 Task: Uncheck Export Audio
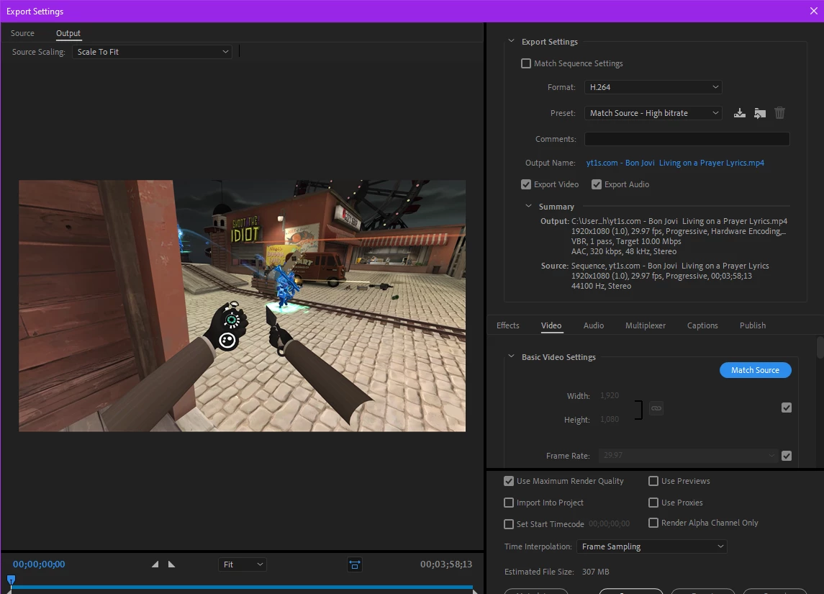(x=597, y=184)
